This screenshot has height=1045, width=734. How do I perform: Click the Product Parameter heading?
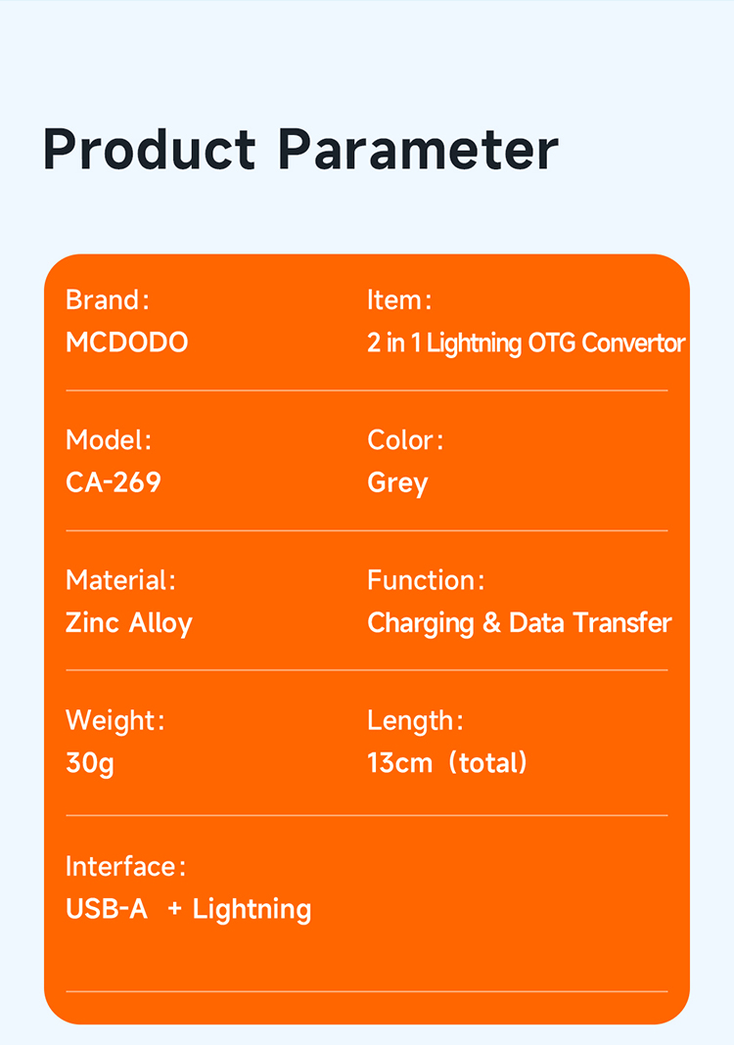point(300,150)
